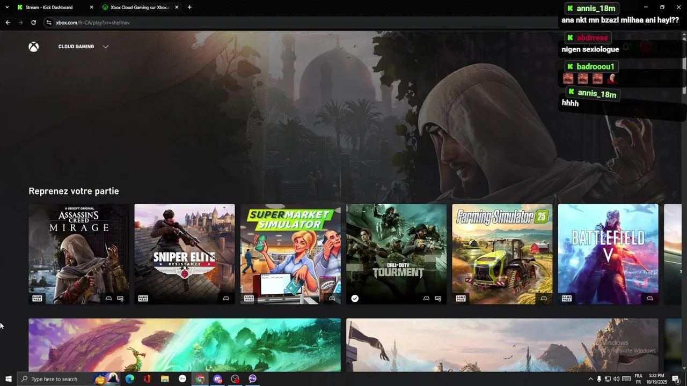
Task: Expand the Cloud Gaming dropdown chevron
Action: (105, 47)
